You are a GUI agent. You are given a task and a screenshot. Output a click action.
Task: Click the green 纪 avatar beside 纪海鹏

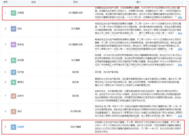coord(14,13)
